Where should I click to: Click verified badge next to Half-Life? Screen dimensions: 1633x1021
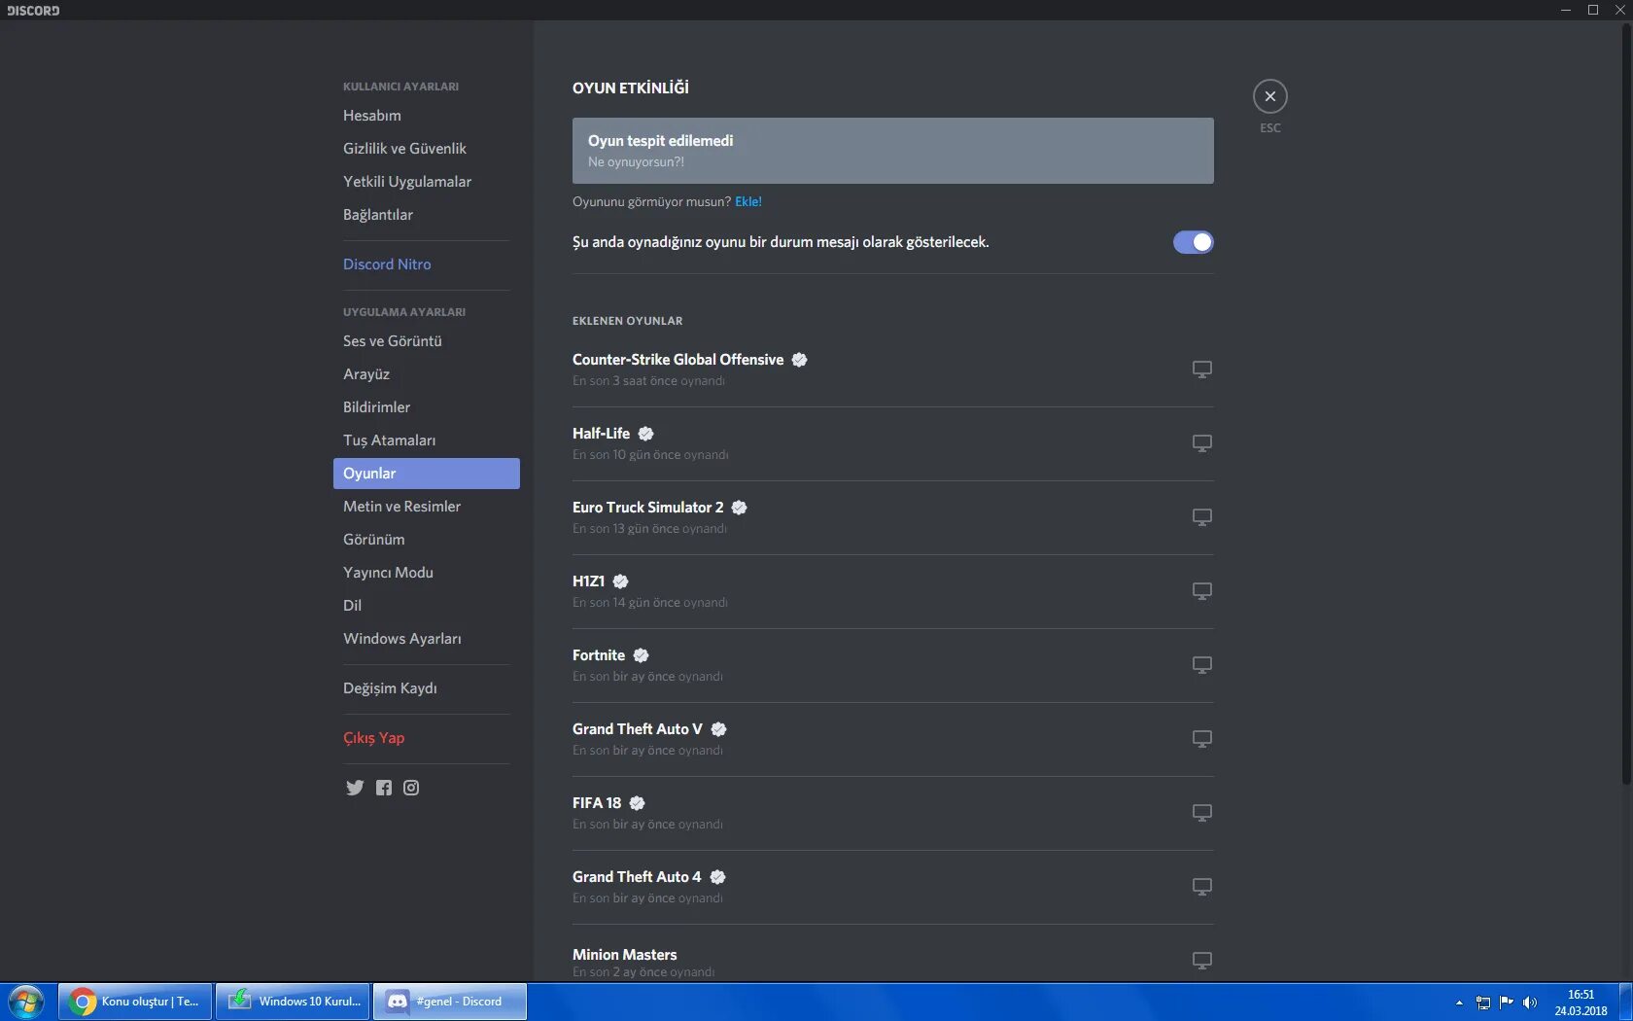coord(645,434)
